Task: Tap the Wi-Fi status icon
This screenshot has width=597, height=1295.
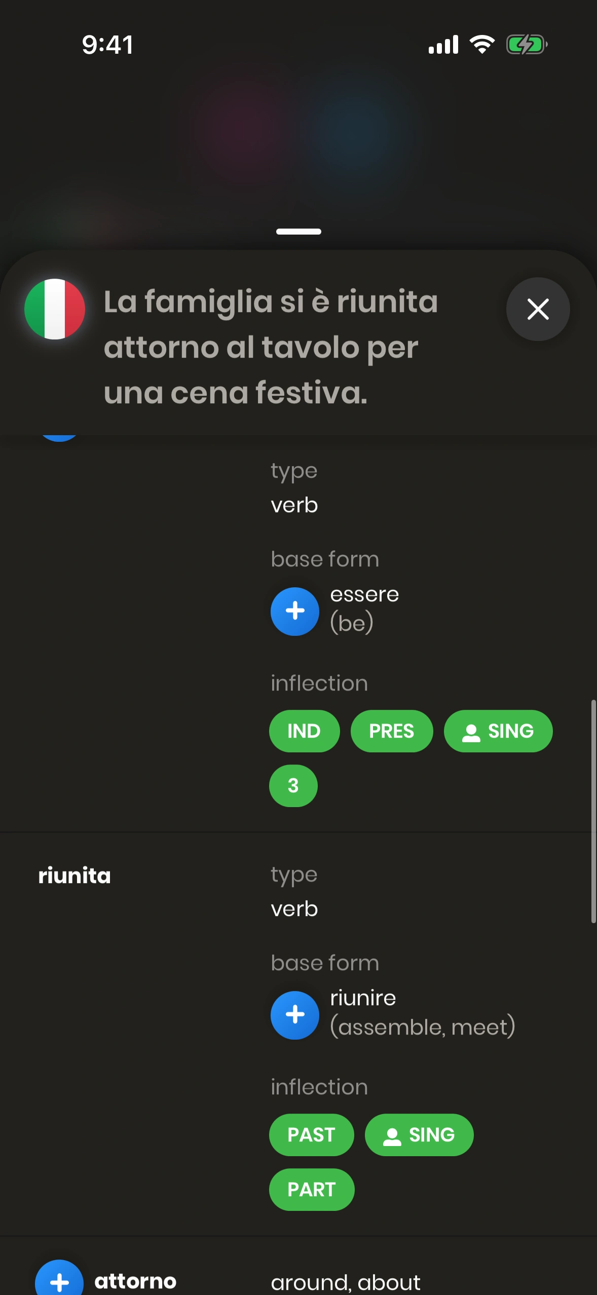Action: pyautogui.click(x=482, y=45)
